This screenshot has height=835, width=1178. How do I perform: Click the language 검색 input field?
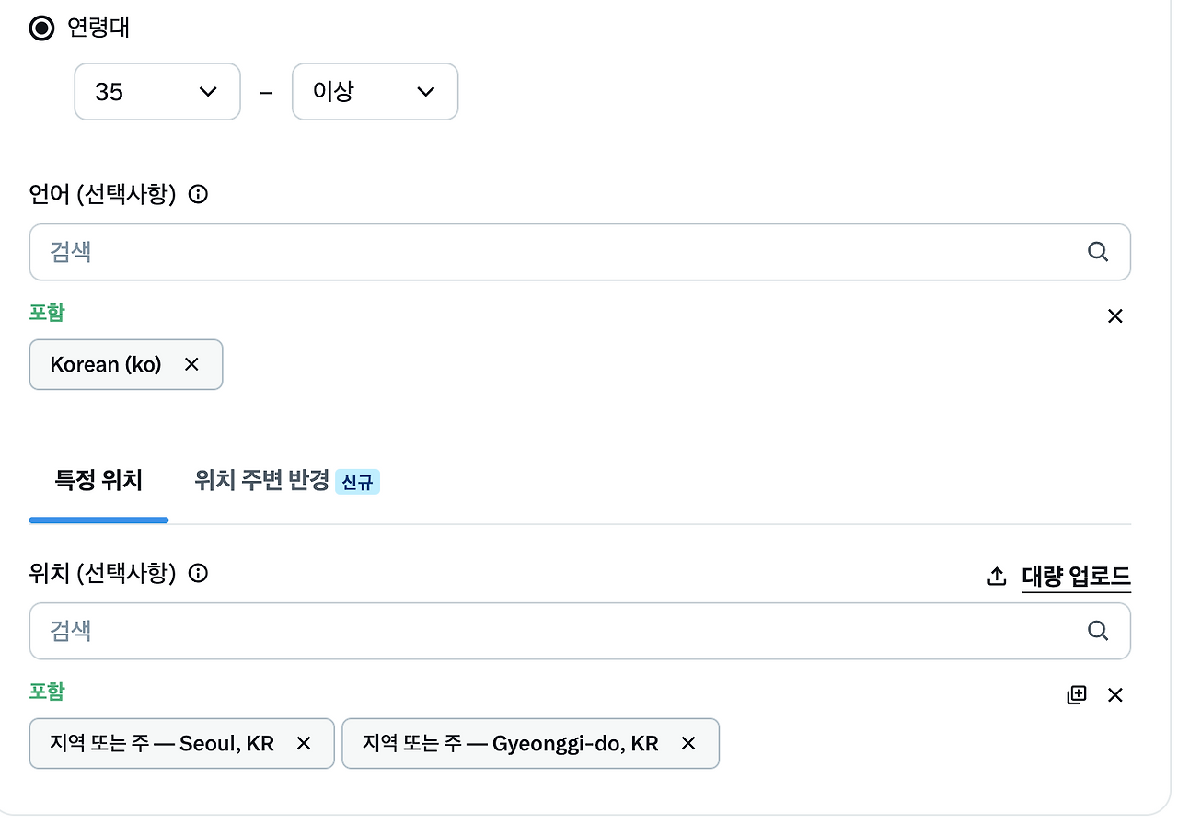coord(368,251)
